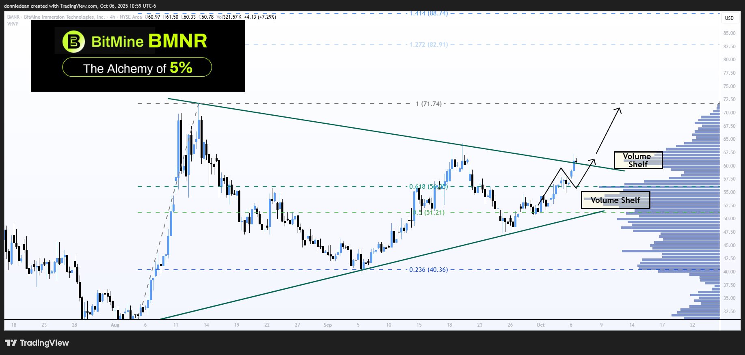Select the 0.5 (51.21) Fibonacci label
The height and width of the screenshot is (355, 745).
point(428,212)
